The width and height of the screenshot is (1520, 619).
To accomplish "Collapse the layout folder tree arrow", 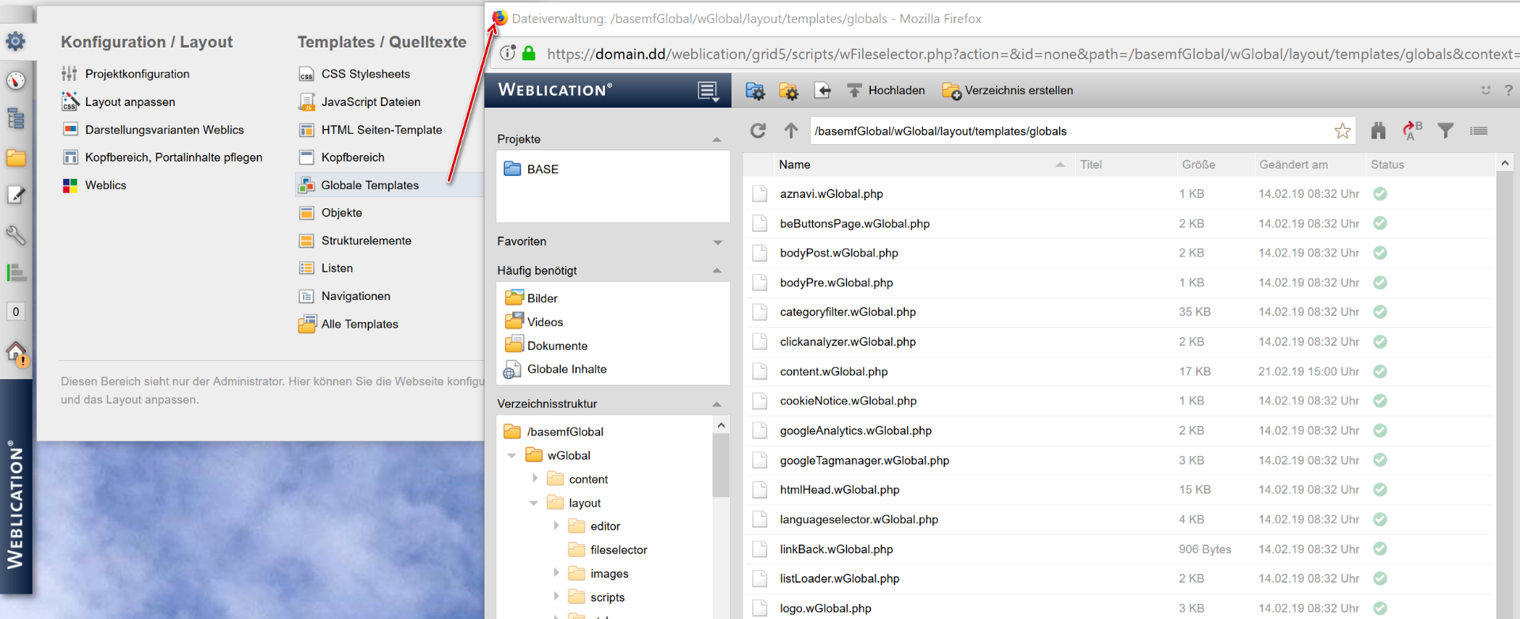I will (x=534, y=503).
